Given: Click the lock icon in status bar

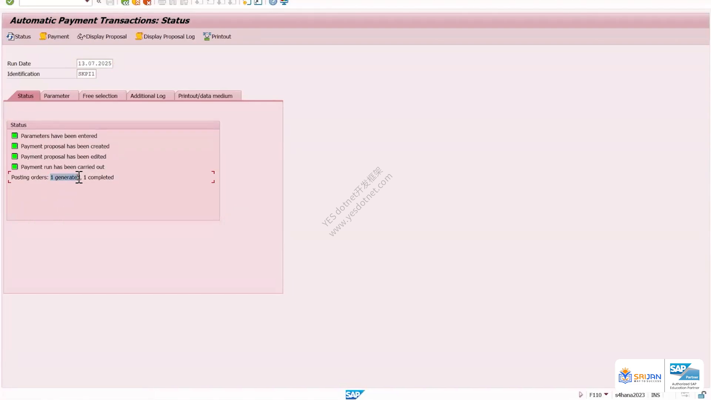Looking at the screenshot, I should point(702,395).
